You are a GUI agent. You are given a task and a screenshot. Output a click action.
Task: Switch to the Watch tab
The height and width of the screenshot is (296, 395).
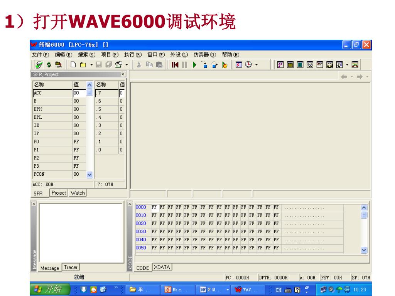click(x=78, y=193)
